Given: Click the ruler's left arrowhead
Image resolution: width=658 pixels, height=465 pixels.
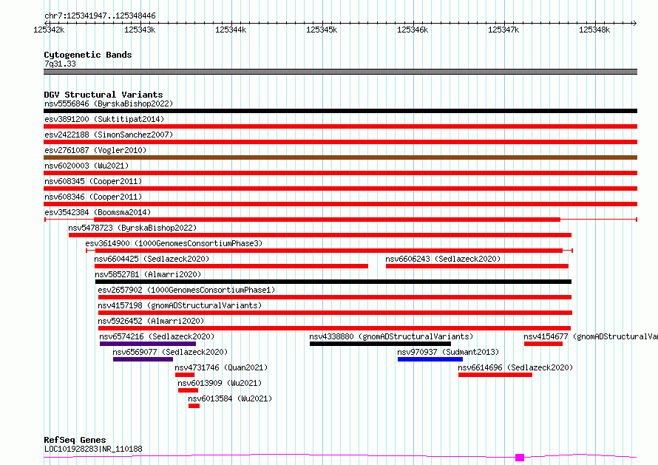Looking at the screenshot, I should click(x=46, y=23).
